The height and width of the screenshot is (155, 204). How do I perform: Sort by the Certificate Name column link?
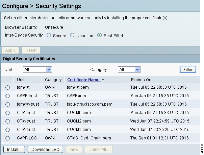pos(83,80)
